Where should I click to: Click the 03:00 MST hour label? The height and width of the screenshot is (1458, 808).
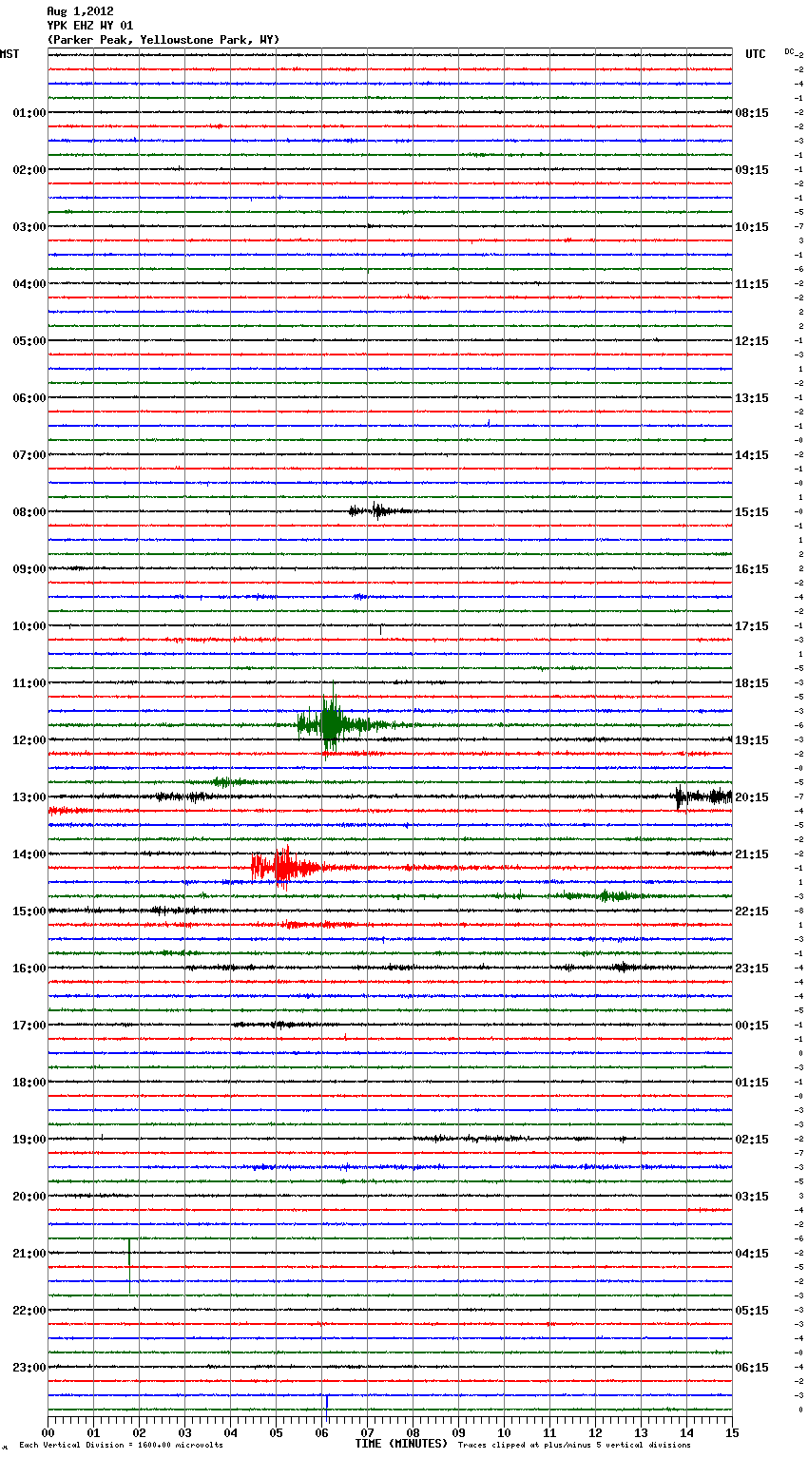29,227
